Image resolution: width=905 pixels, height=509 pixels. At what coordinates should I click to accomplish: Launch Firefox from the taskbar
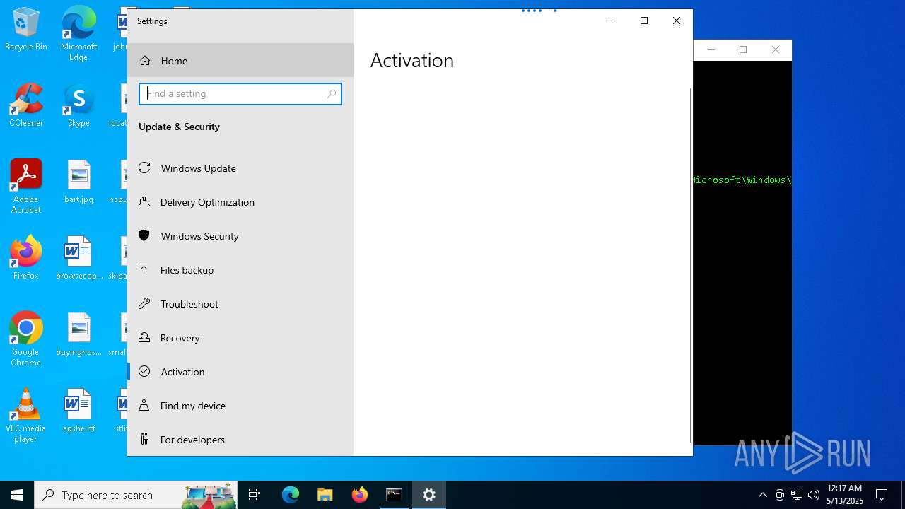tap(360, 495)
